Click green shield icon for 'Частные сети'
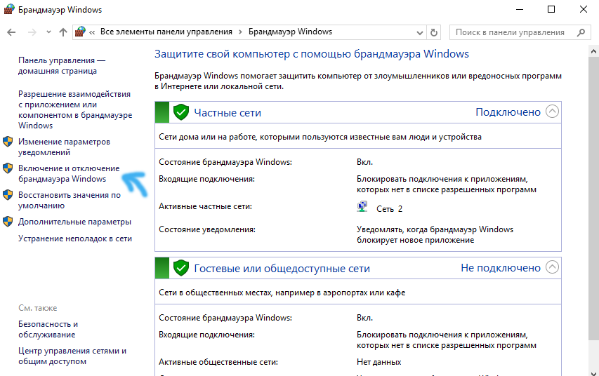 (181, 112)
